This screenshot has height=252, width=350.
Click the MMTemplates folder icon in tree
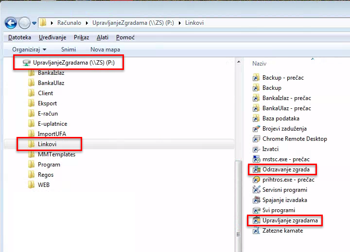click(32, 154)
